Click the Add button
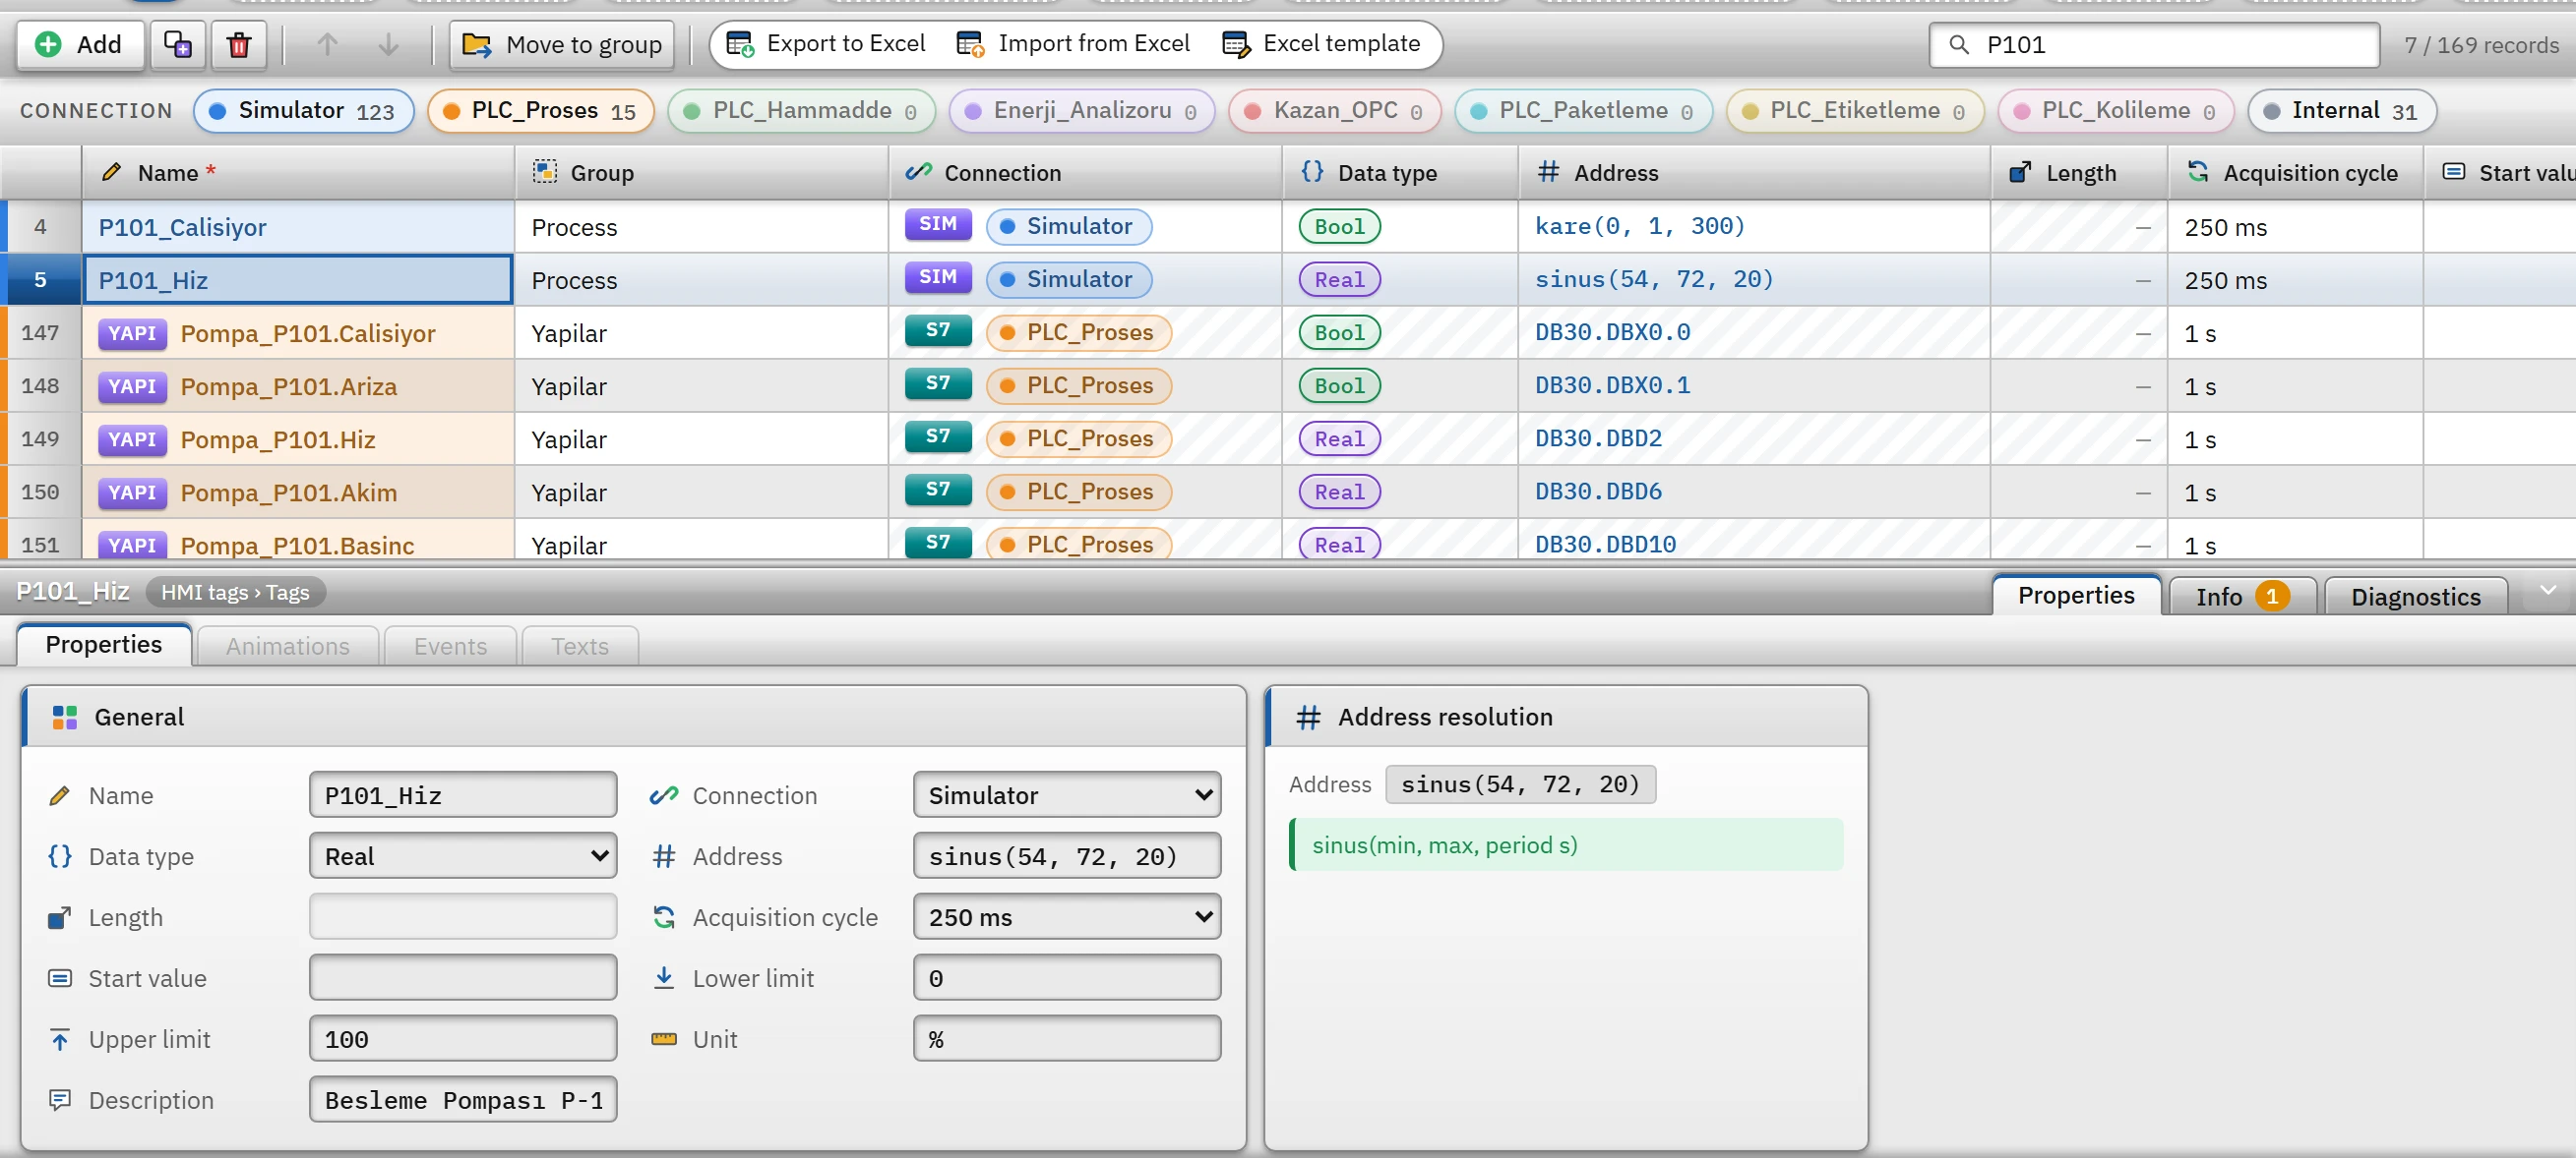The height and width of the screenshot is (1158, 2576). (80, 45)
